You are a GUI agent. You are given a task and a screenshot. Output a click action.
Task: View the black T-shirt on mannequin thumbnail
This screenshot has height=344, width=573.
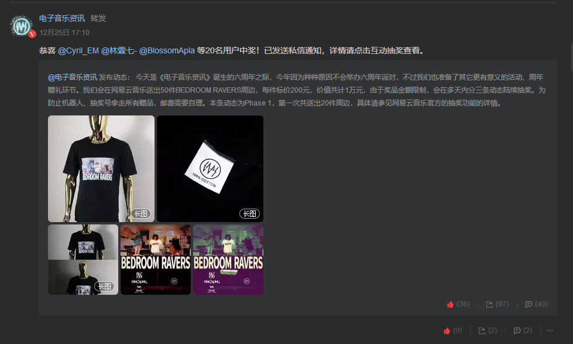coord(101,169)
